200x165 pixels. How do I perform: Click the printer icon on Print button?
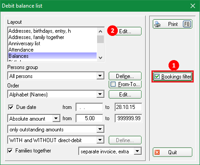tap(157, 24)
